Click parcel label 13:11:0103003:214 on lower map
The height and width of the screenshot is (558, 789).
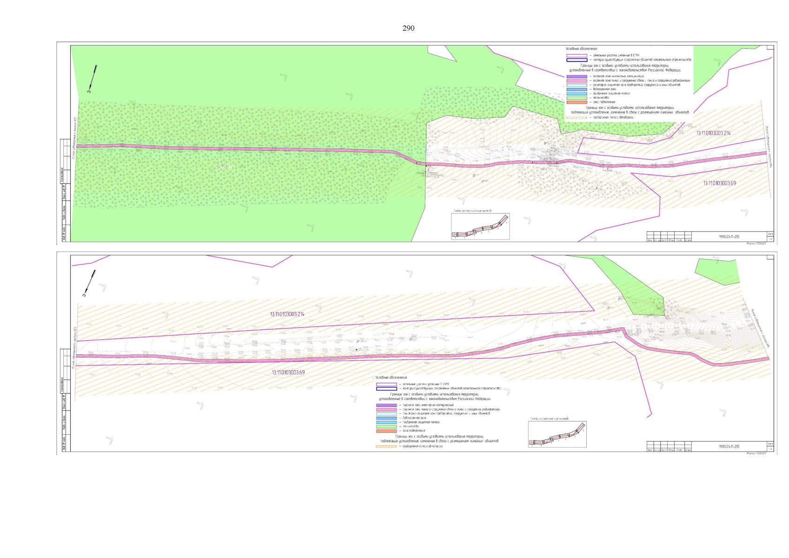pos(287,314)
